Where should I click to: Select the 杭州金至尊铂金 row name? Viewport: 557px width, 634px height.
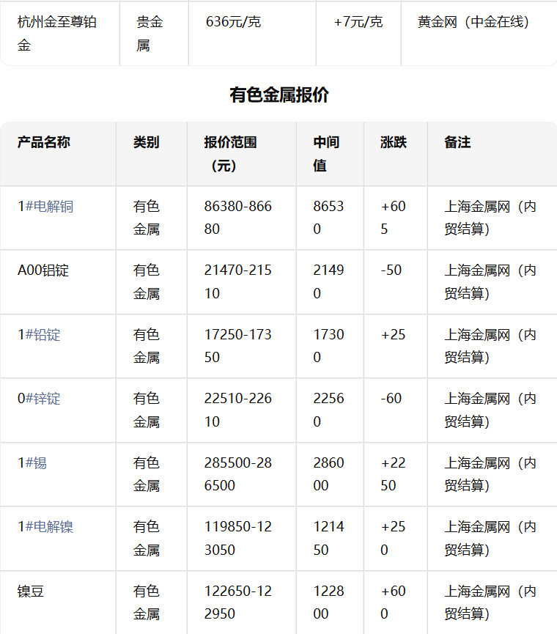[x=57, y=33]
